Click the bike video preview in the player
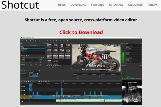The height and width of the screenshot is (107, 161). pyautogui.click(x=96, y=58)
